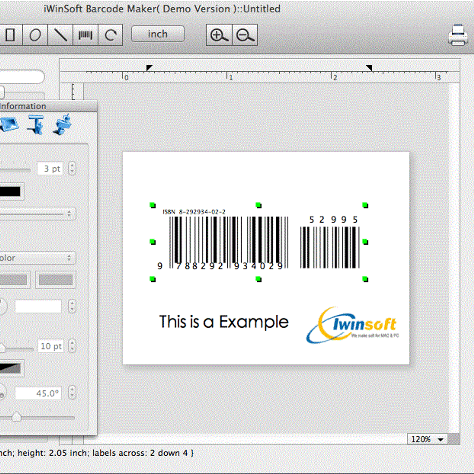Zoom out with the magnifier minus icon
The height and width of the screenshot is (474, 474).
[245, 35]
